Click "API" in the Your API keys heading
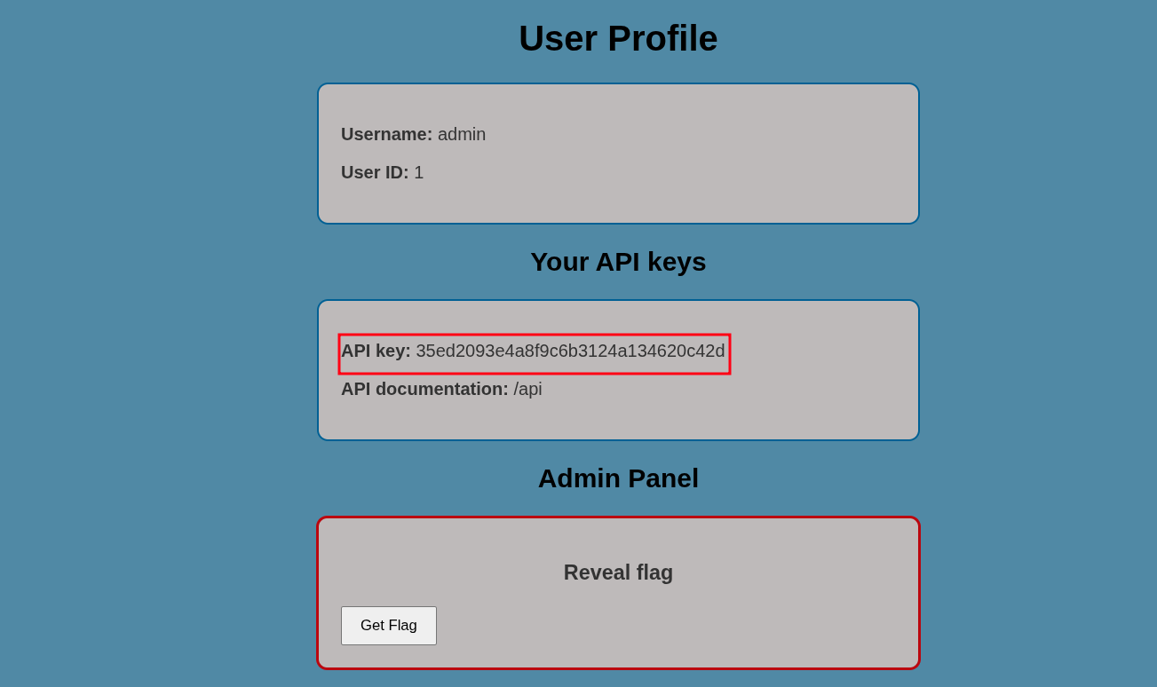 [x=620, y=262]
